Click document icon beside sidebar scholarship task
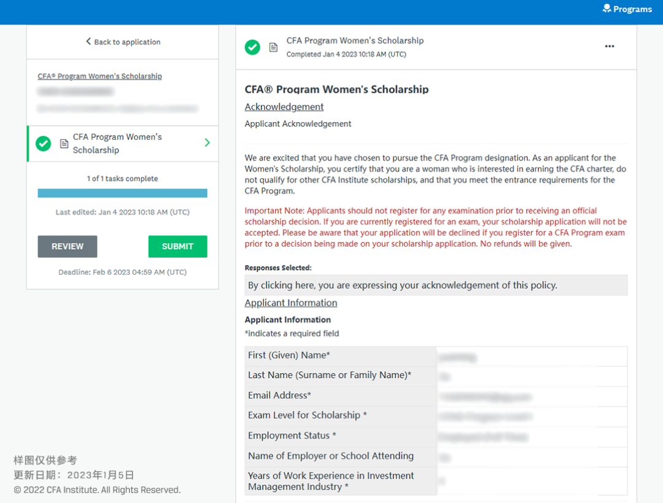Screen dimensions: 663x503 tap(63, 144)
